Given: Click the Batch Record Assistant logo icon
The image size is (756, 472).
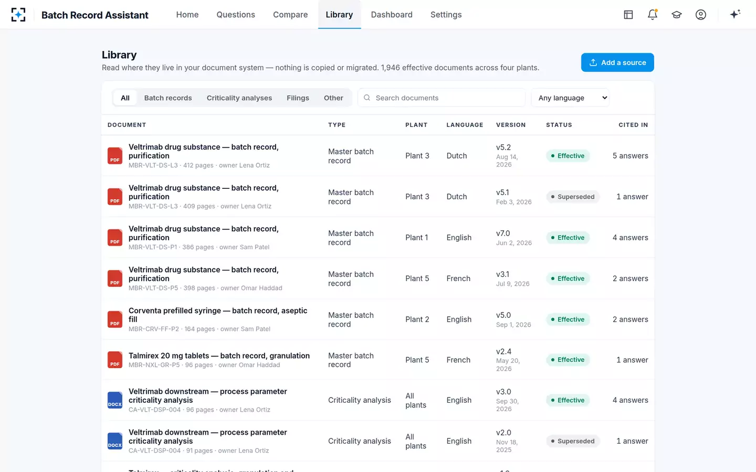Looking at the screenshot, I should pyautogui.click(x=18, y=15).
